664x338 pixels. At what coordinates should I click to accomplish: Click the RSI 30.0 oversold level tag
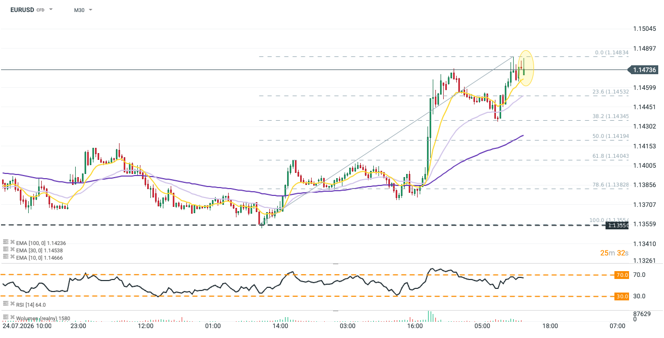(622, 296)
